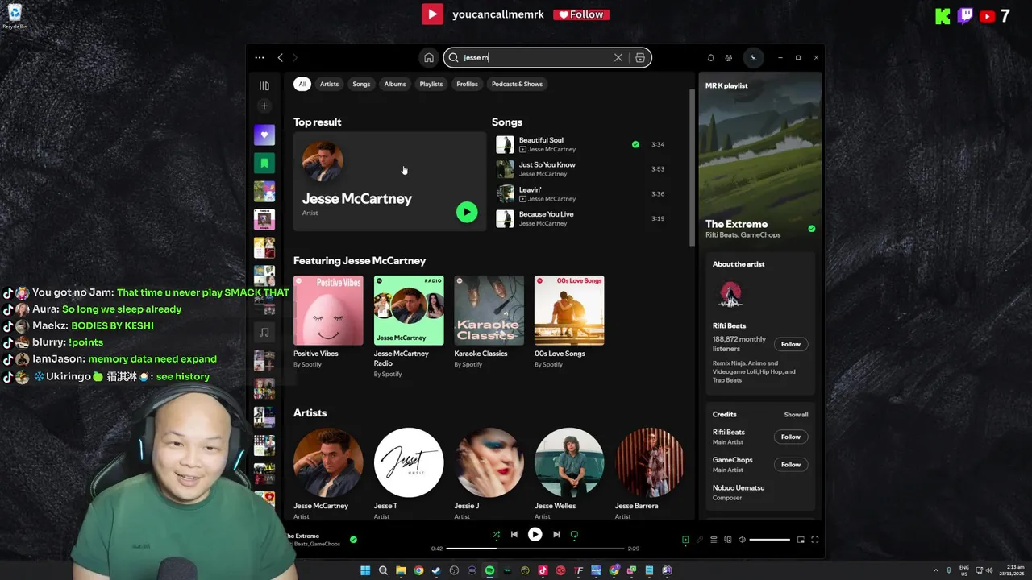Click the Follow button on stream overlay
The width and height of the screenshot is (1032, 580).
(581, 14)
